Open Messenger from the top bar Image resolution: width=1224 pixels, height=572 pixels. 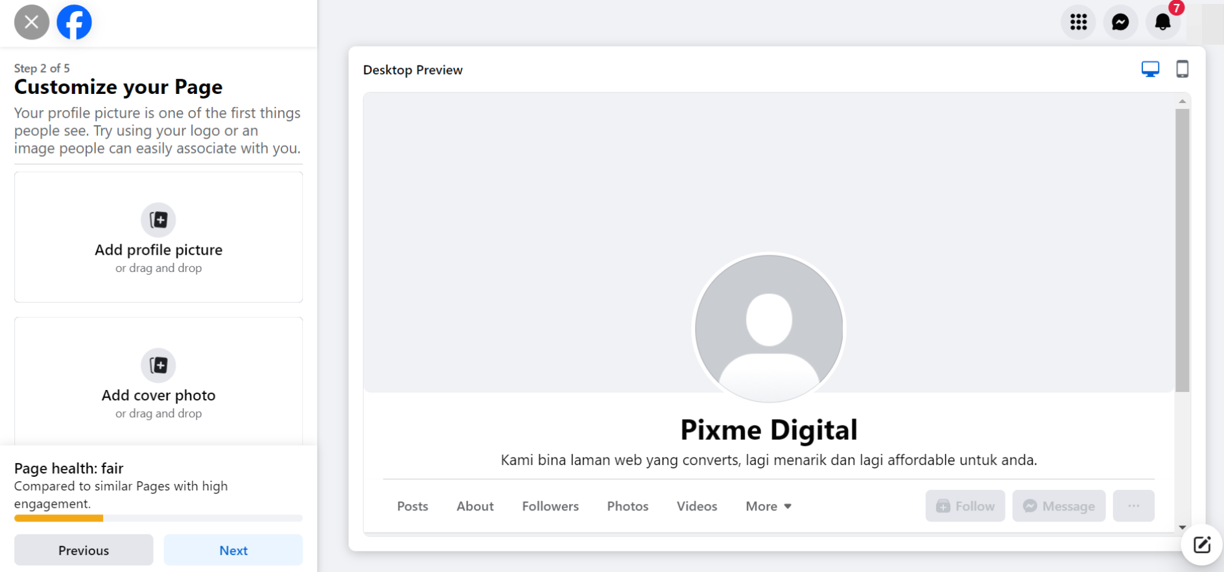tap(1120, 23)
